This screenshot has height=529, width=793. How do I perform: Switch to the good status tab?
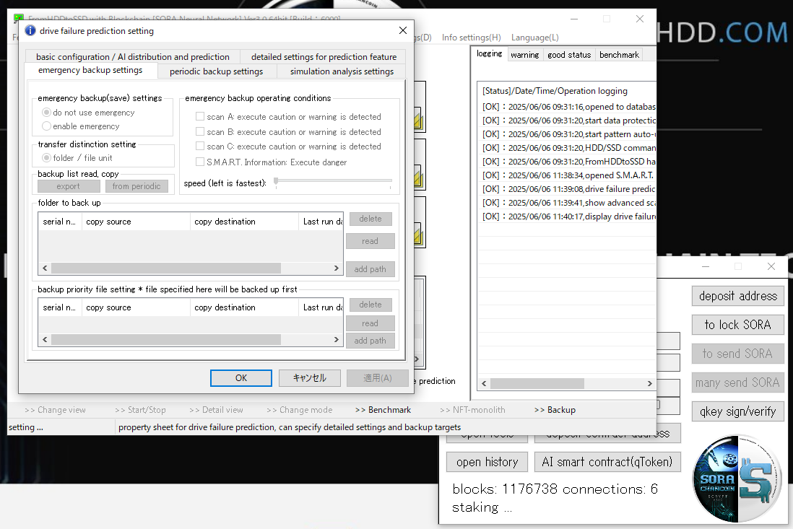click(569, 55)
